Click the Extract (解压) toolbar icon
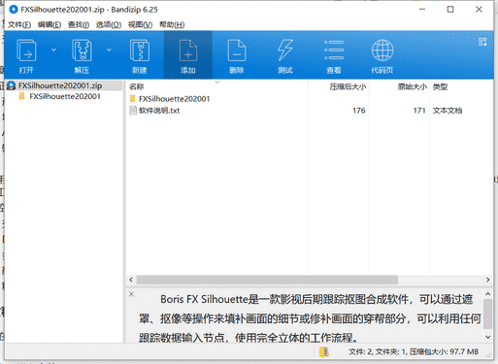Image resolution: width=498 pixels, height=364 pixels. point(82,50)
